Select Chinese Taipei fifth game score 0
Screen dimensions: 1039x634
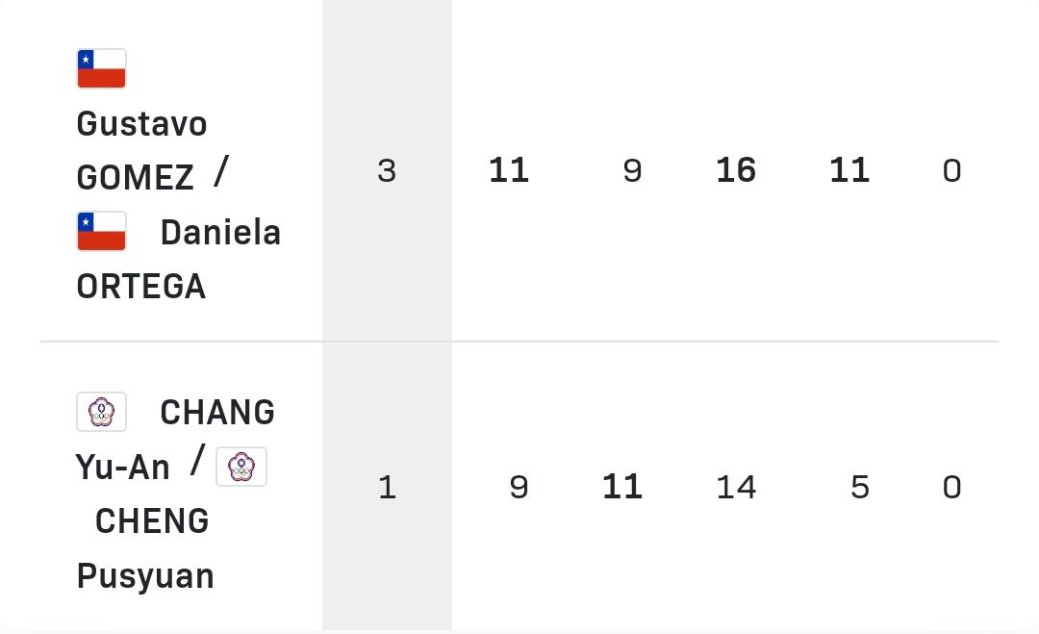coord(952,488)
